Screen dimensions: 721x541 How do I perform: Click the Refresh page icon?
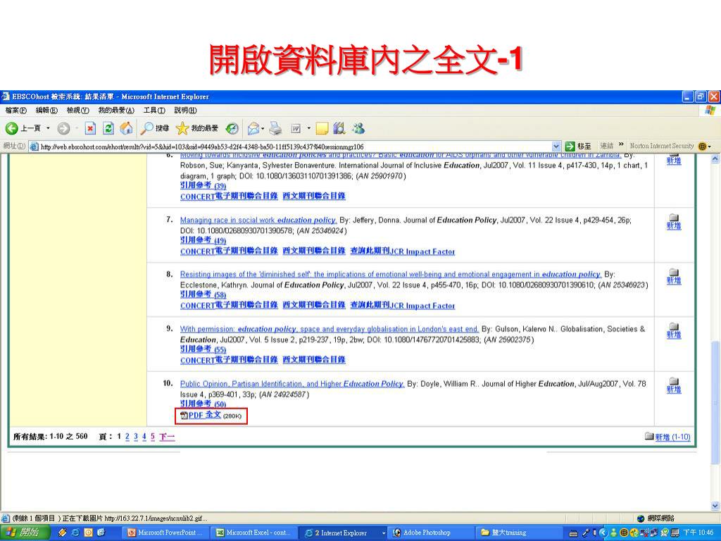coord(108,128)
